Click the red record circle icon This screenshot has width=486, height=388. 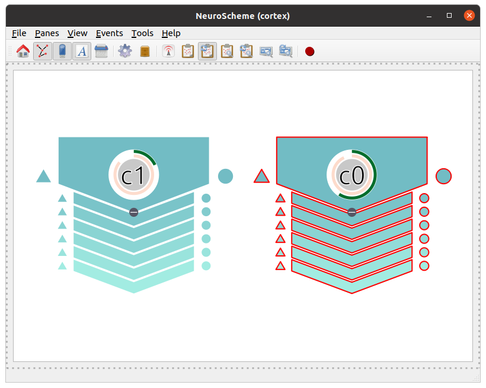[x=309, y=52]
